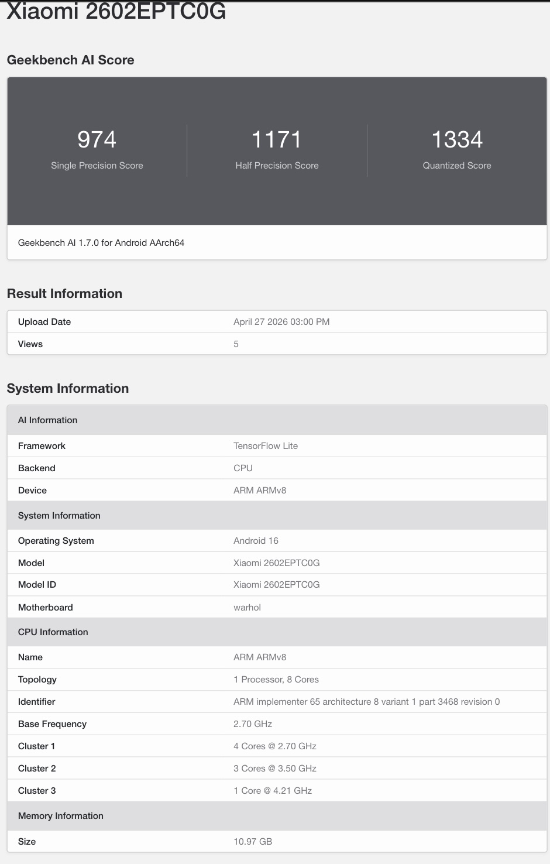The width and height of the screenshot is (550, 864).
Task: Click the Views row count
Action: [236, 344]
